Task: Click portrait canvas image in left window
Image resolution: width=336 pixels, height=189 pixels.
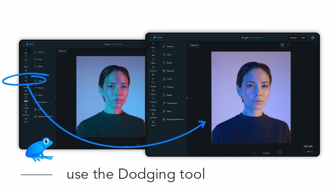Action: click(111, 96)
